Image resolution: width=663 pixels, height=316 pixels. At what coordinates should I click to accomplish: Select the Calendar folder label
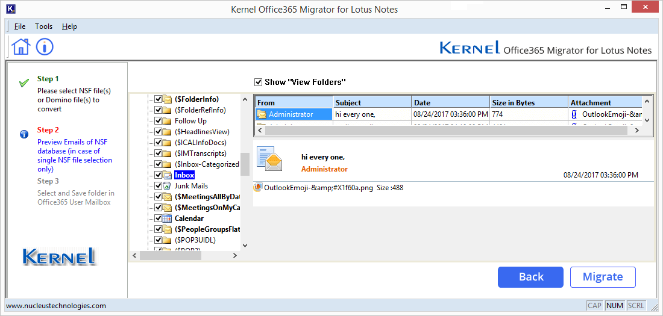pos(189,218)
